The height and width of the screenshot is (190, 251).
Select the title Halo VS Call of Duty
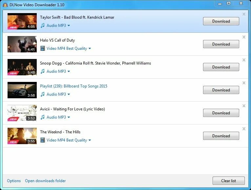[57, 40]
